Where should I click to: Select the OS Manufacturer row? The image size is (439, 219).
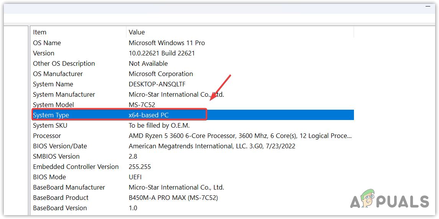pos(58,74)
